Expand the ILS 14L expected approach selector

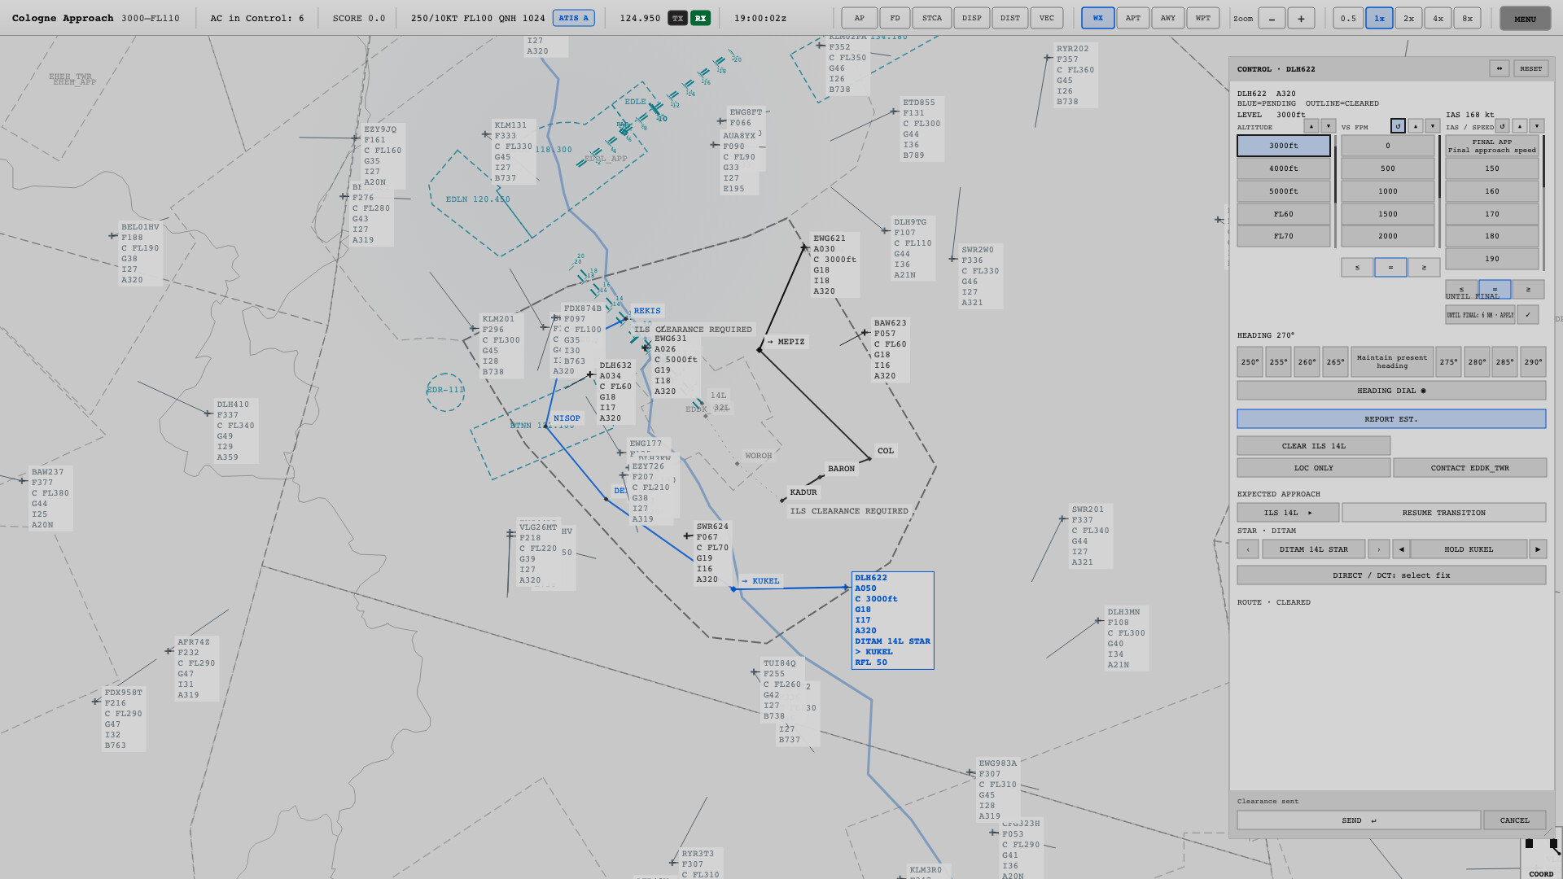(x=1288, y=513)
